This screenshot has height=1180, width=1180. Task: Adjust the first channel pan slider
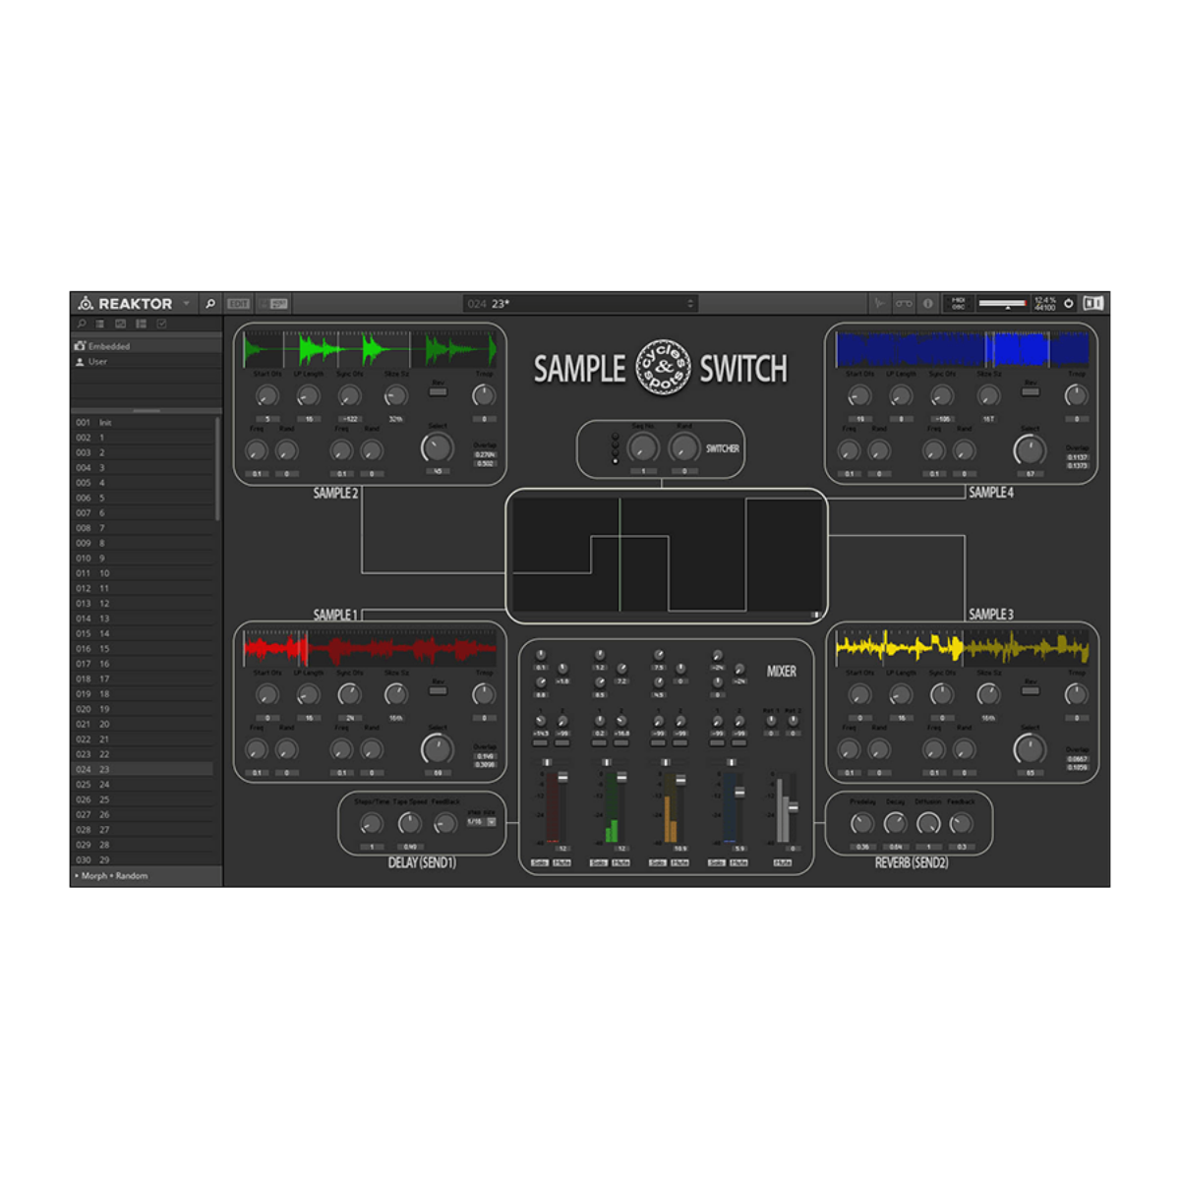547,763
